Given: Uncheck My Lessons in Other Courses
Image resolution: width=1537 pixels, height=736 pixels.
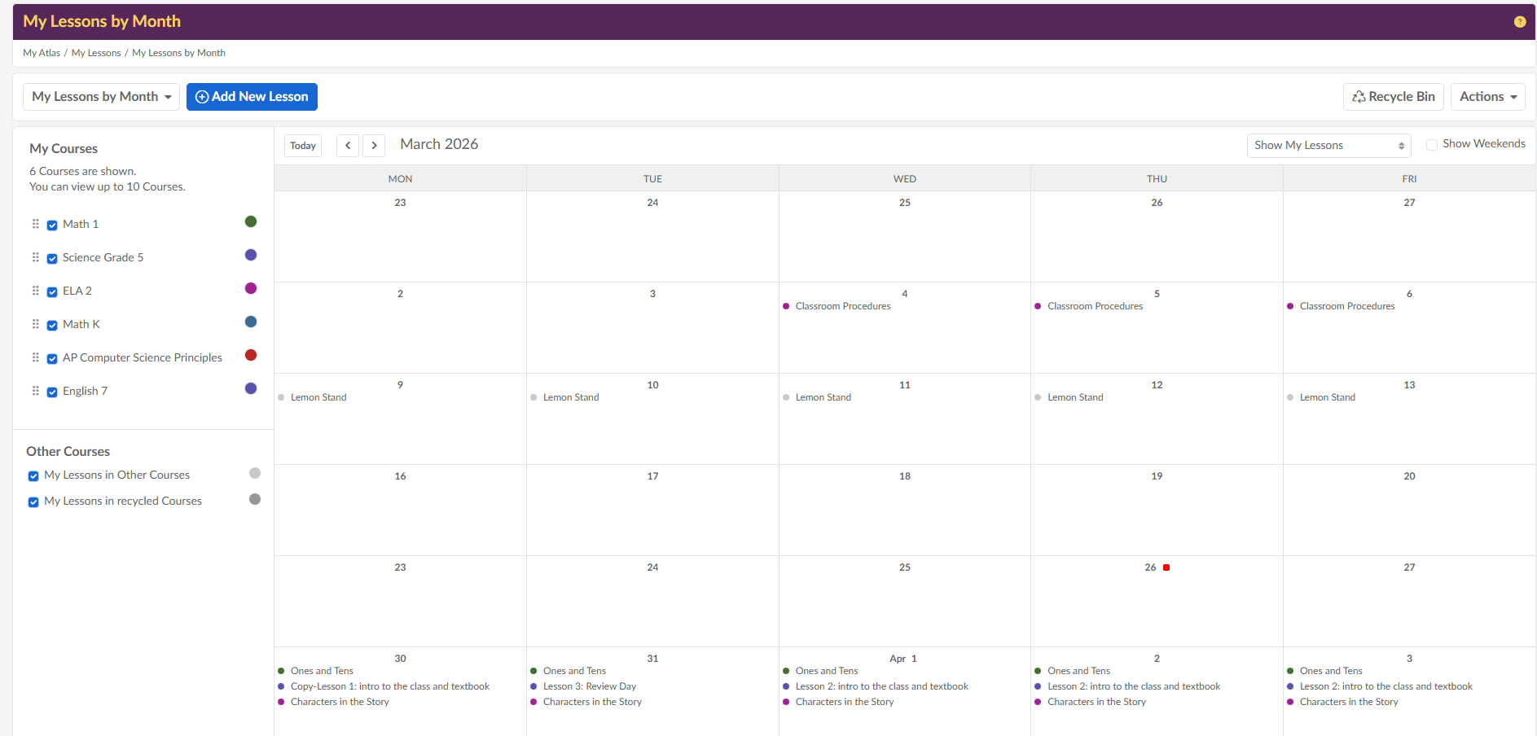Looking at the screenshot, I should [33, 475].
